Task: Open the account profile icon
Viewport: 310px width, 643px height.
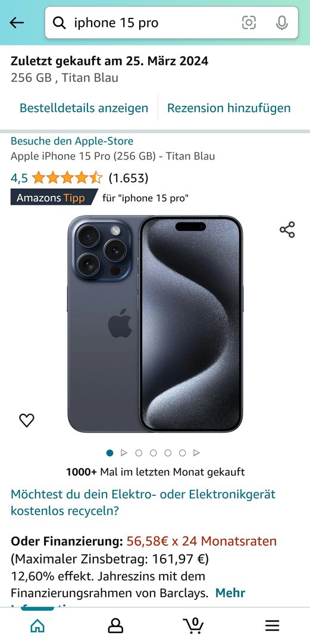Action: (115, 625)
